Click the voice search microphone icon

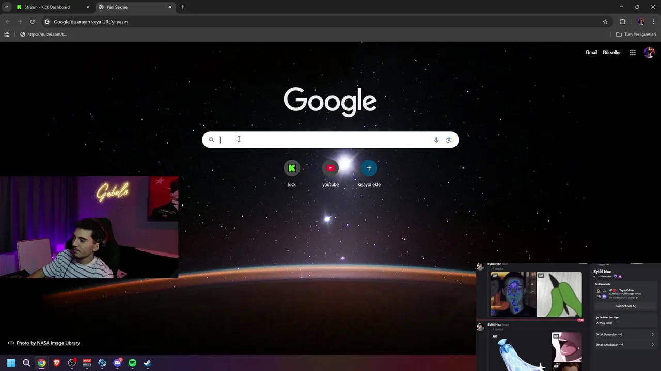tap(436, 140)
